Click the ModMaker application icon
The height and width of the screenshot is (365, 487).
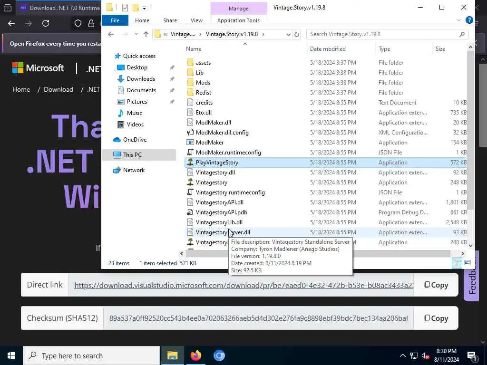pos(190,143)
